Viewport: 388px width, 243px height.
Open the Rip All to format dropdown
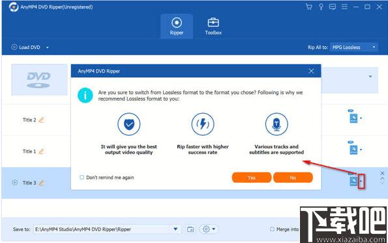[354, 47]
